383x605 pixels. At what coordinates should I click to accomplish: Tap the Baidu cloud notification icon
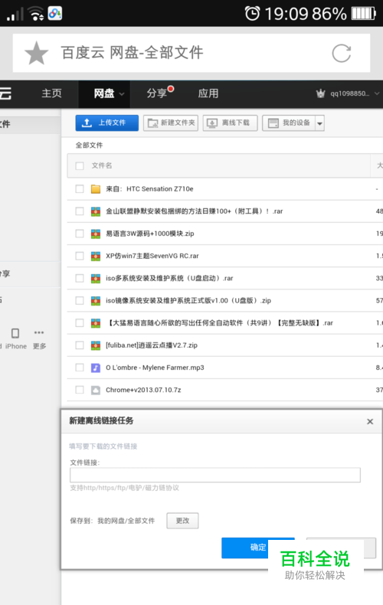[55, 14]
